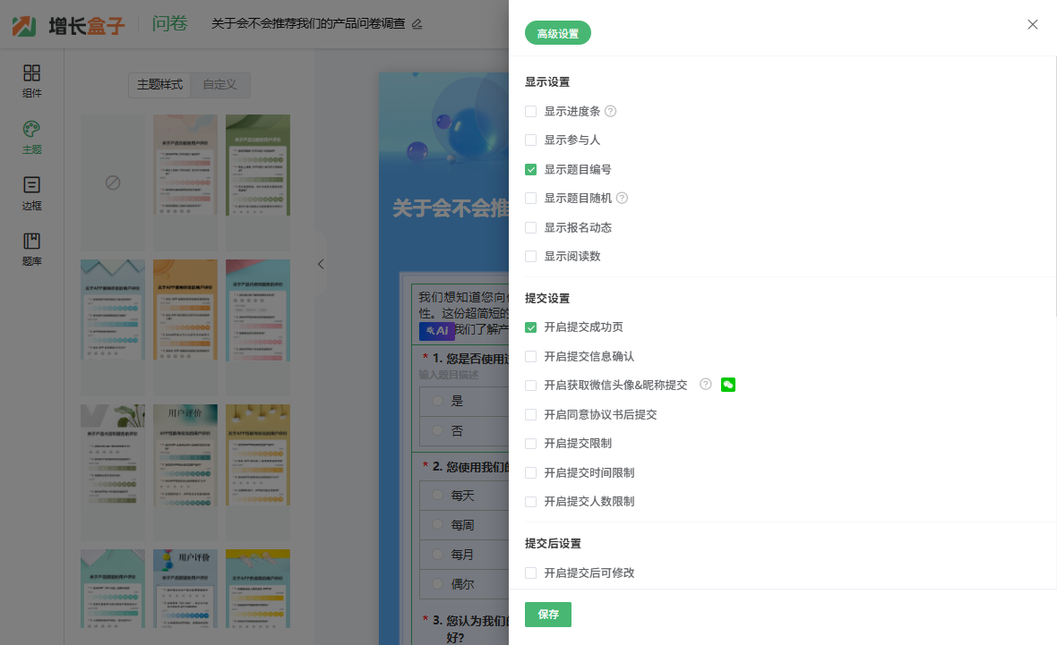Click the green 保存 button
The image size is (1057, 645).
pos(548,615)
